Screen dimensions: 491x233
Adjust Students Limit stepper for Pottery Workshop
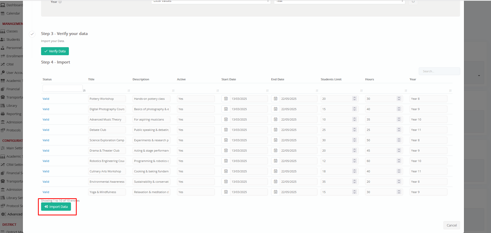(354, 99)
